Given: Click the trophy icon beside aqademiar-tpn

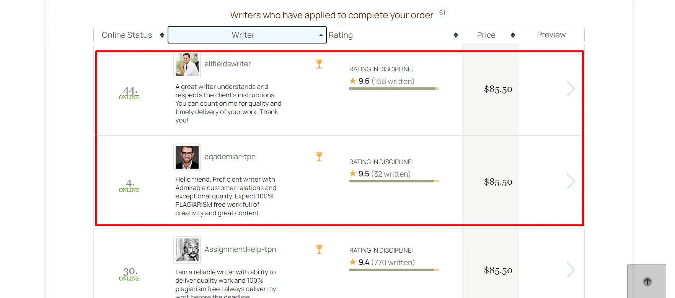Looking at the screenshot, I should pos(319,156).
